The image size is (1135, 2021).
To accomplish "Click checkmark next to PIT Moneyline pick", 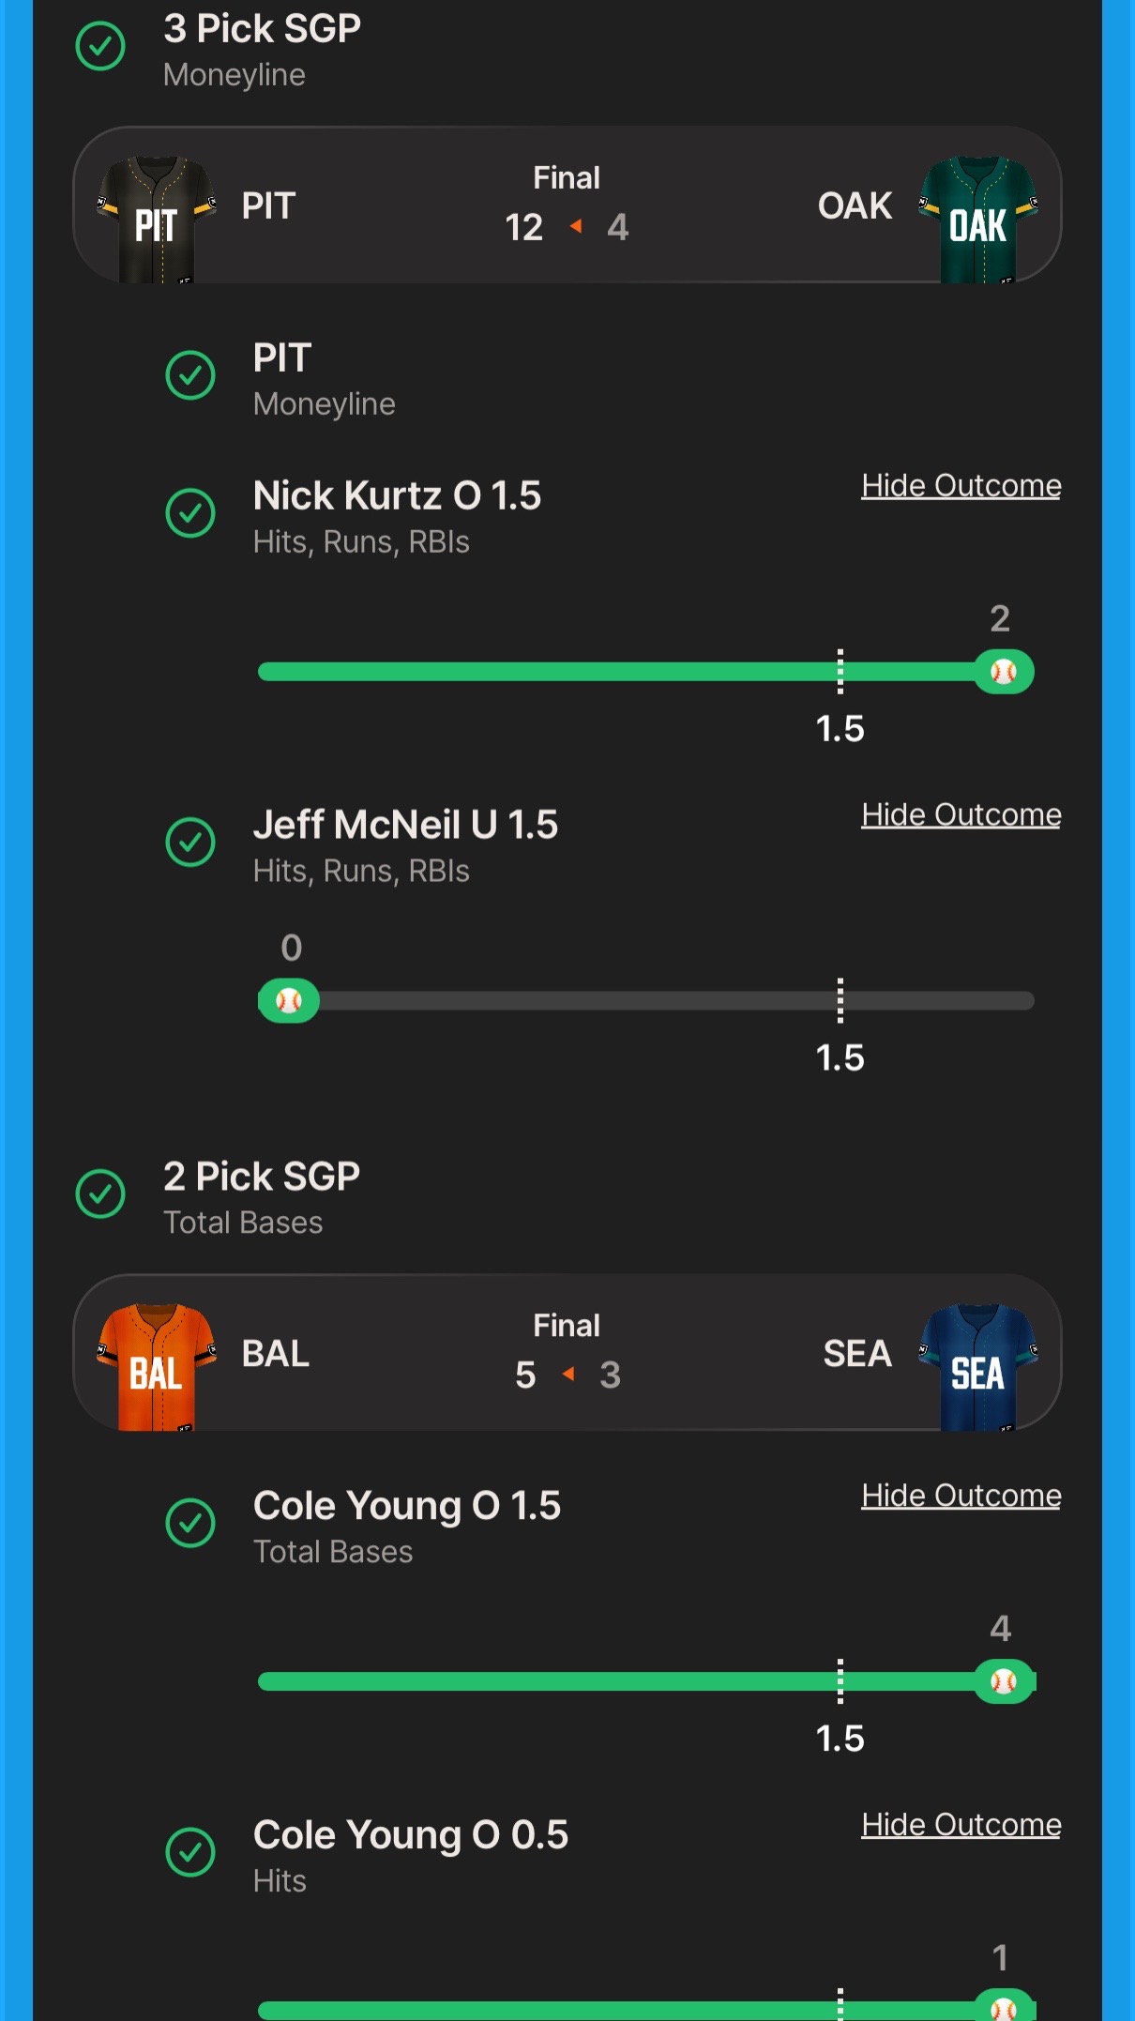I will pos(190,375).
